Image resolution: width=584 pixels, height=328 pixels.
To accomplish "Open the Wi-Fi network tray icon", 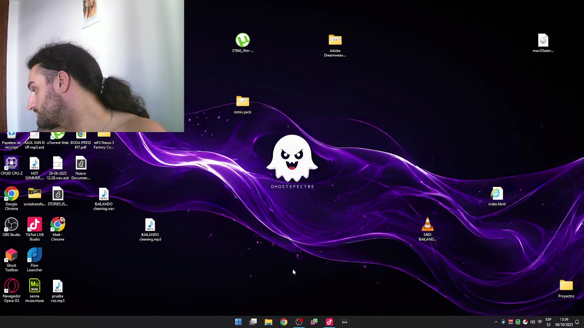I will pyautogui.click(x=540, y=322).
